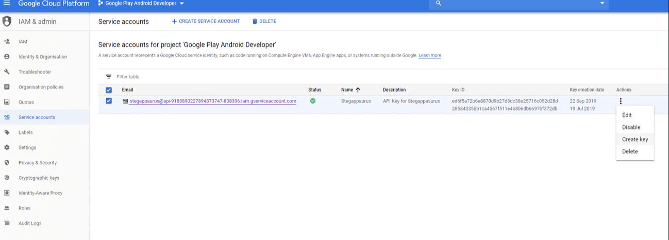Choose Create key from the actions menu
This screenshot has height=240, width=669.
(635, 140)
